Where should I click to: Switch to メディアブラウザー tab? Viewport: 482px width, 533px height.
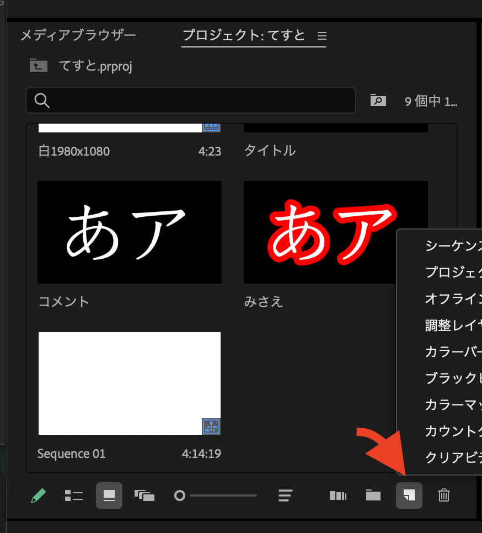tap(78, 35)
